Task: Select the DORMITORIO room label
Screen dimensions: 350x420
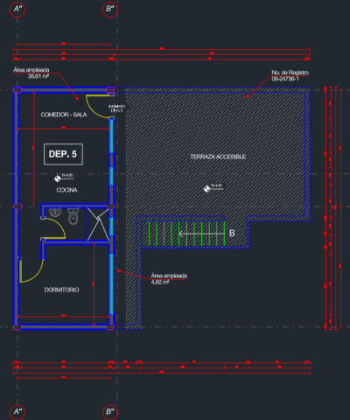Action: tap(61, 290)
